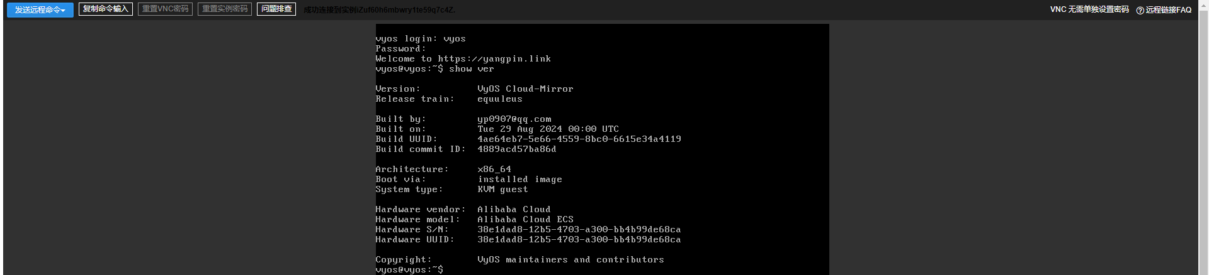This screenshot has width=1209, height=275.
Task: Click the 'show ver' command line
Action: click(x=435, y=68)
